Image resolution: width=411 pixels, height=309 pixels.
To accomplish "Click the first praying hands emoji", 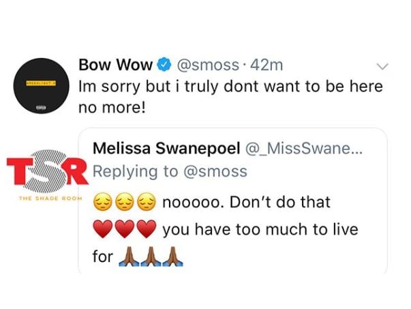I will [x=130, y=256].
